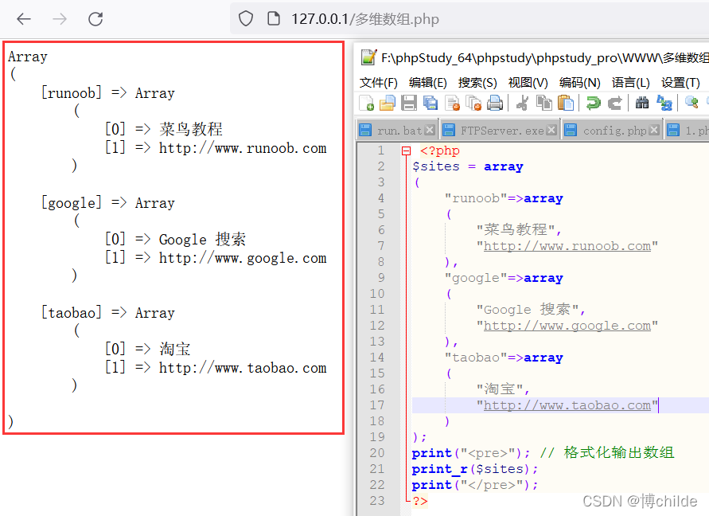Click the closing ?> tag on line 23
Screen dimensions: 709x516
coord(420,501)
